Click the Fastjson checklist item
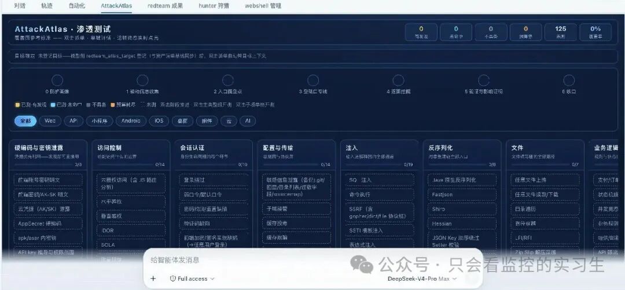Screen dimensions: 625x290 (x=462, y=194)
